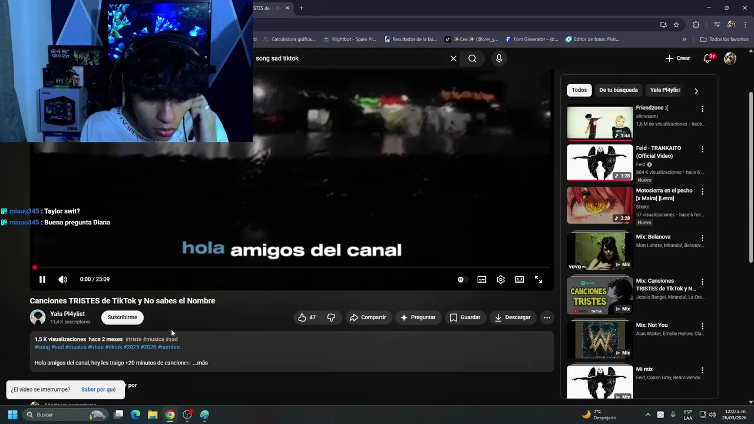The height and width of the screenshot is (424, 754).
Task: Open options for the 'Friendzone :(' video
Action: [x=702, y=109]
